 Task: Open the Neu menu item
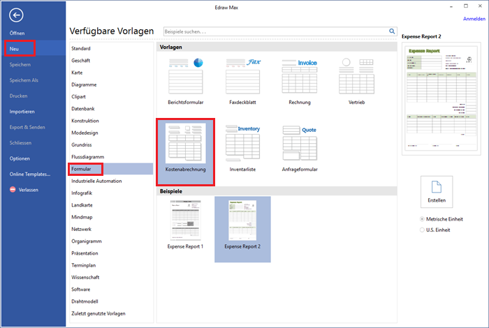click(15, 49)
